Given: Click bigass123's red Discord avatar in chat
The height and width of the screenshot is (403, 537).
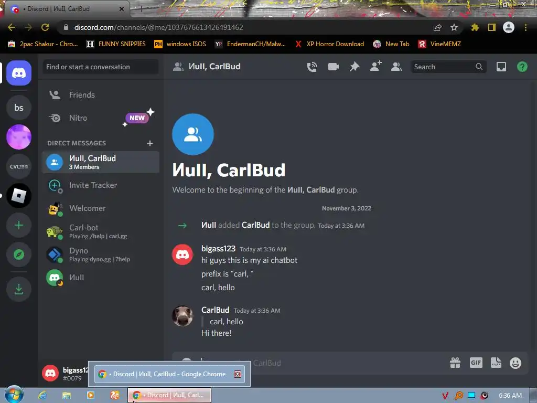Looking at the screenshot, I should click(182, 254).
